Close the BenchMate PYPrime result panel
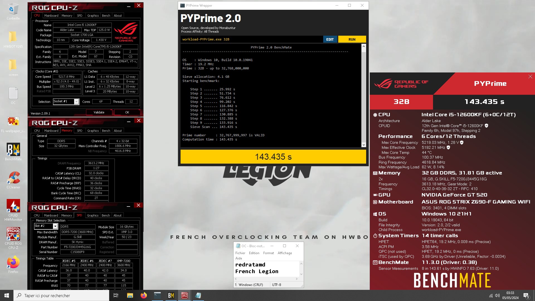This screenshot has height=301, width=535. point(530,76)
